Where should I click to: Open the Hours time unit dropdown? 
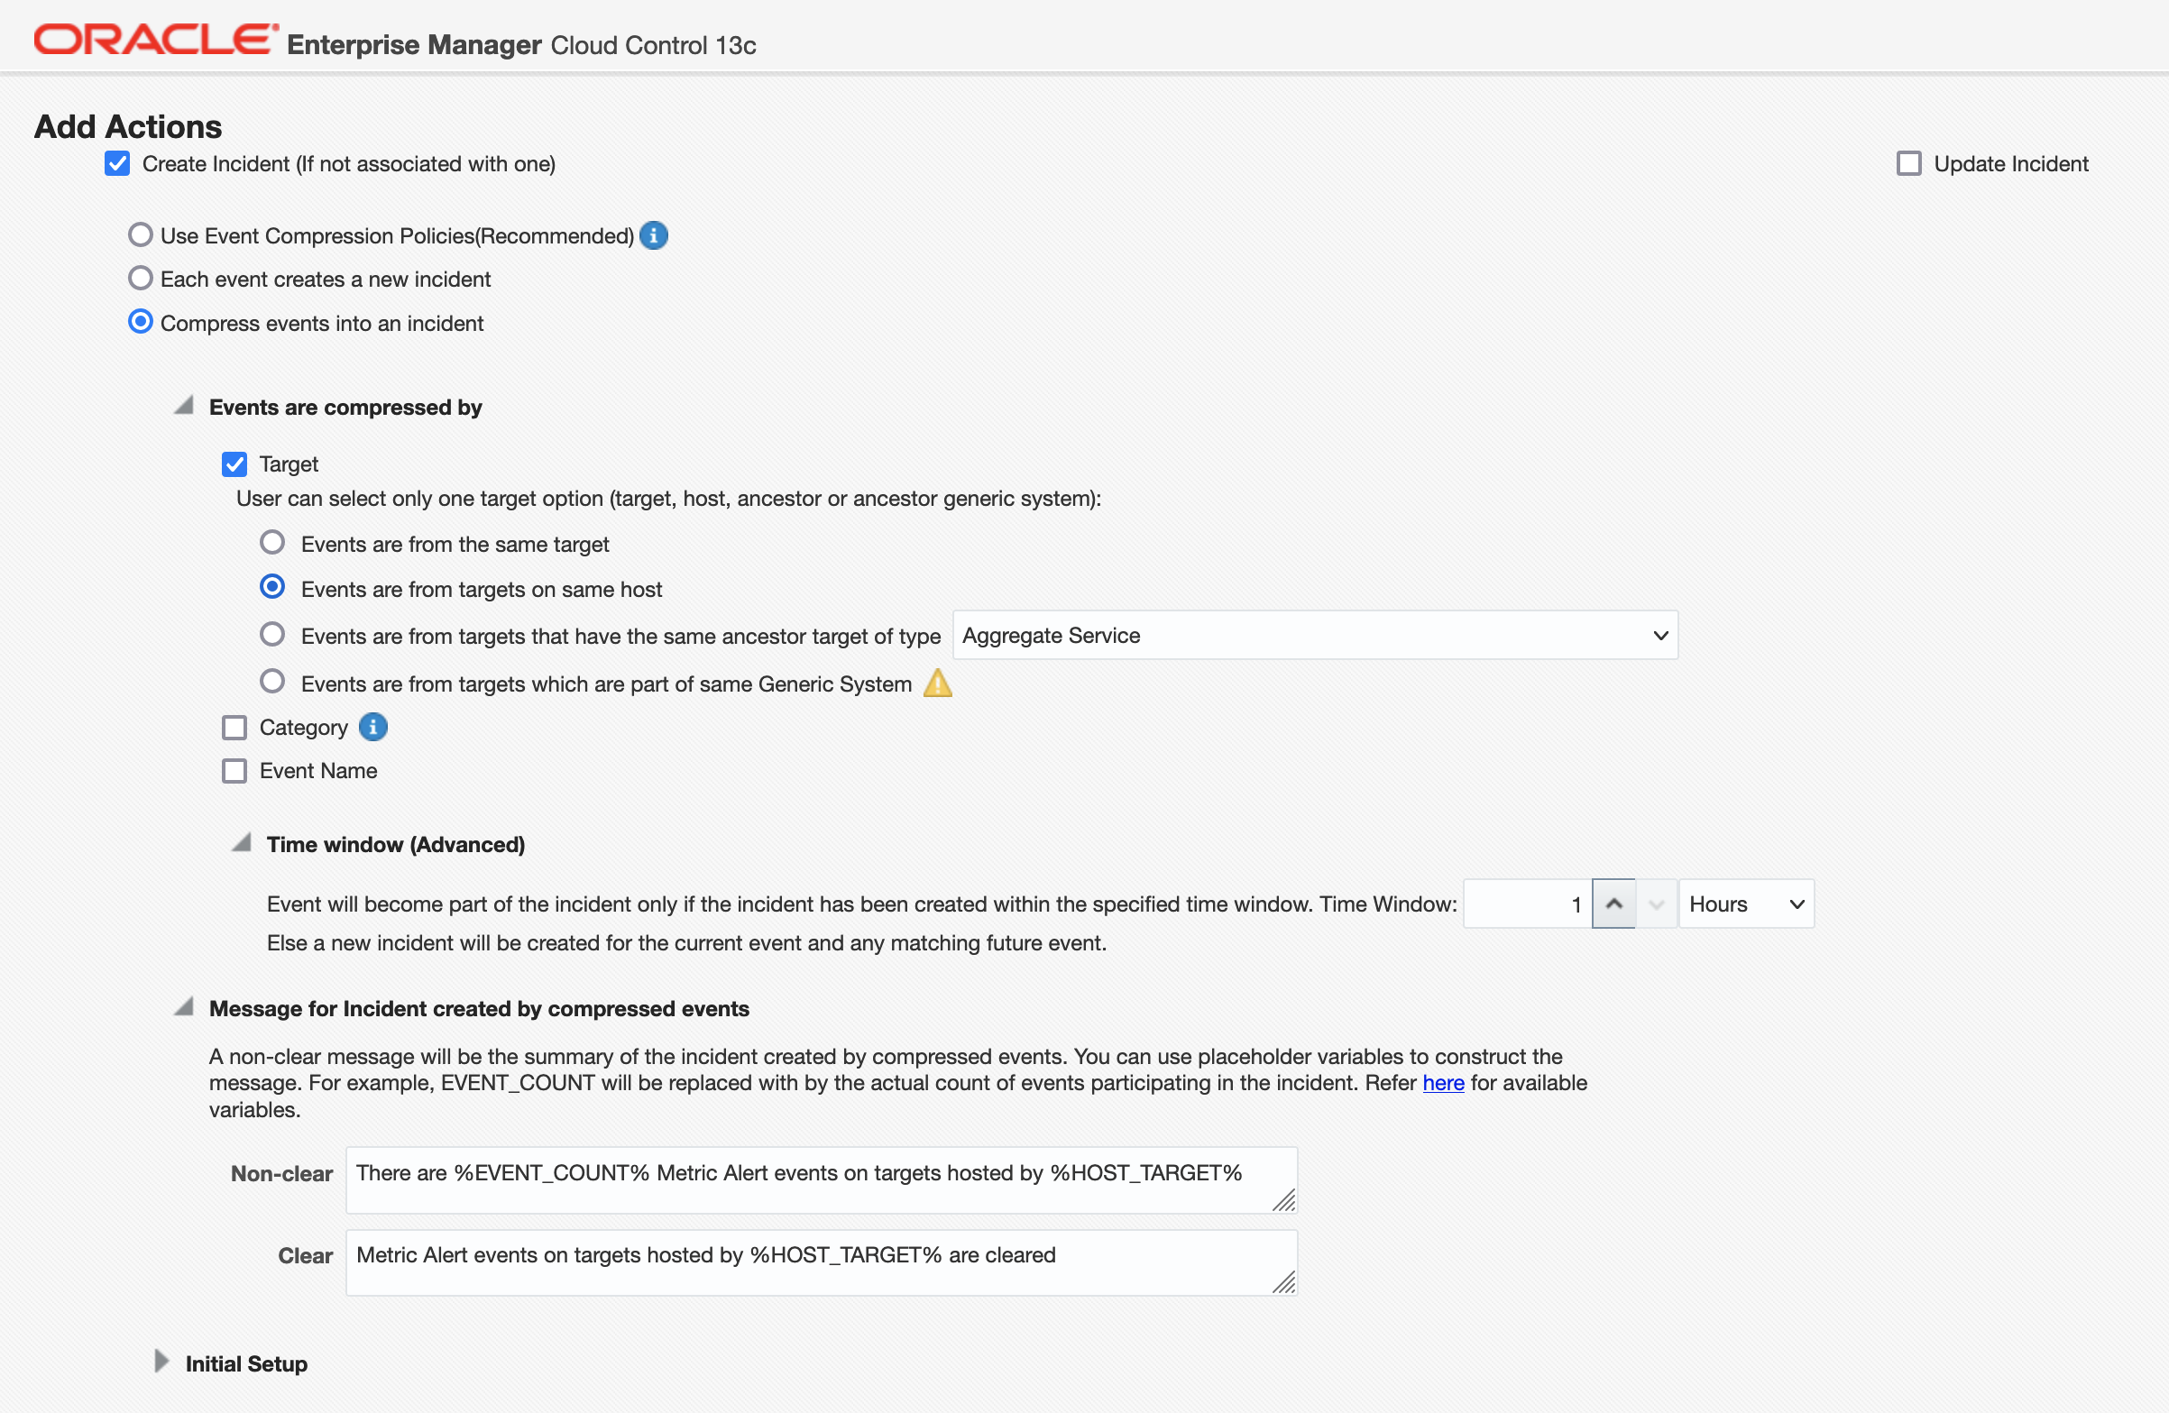coord(1746,904)
